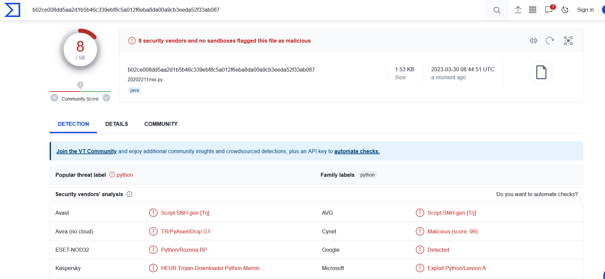Click the security vendors' analysis info icon
Screen dimensions: 605x279
tap(129, 194)
